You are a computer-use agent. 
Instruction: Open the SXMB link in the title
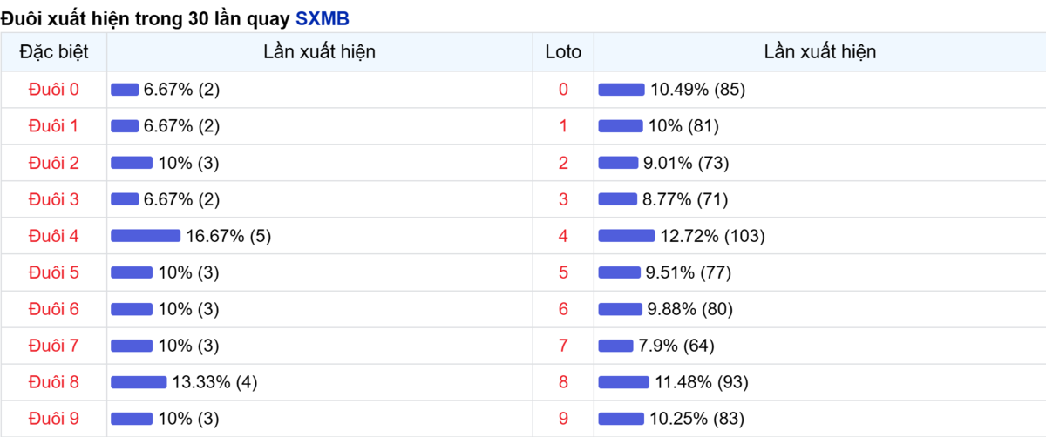[x=323, y=17]
